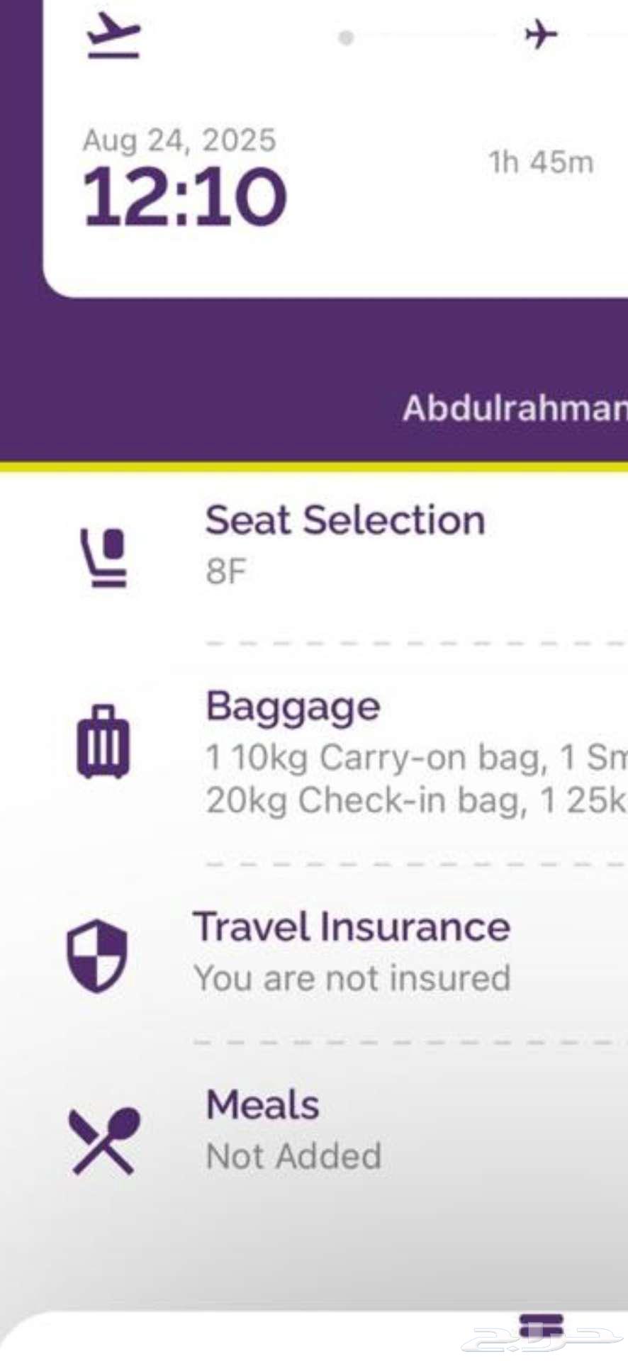Tap the departing plane icon
Viewport: 628px width, 1361px height.
tap(114, 35)
